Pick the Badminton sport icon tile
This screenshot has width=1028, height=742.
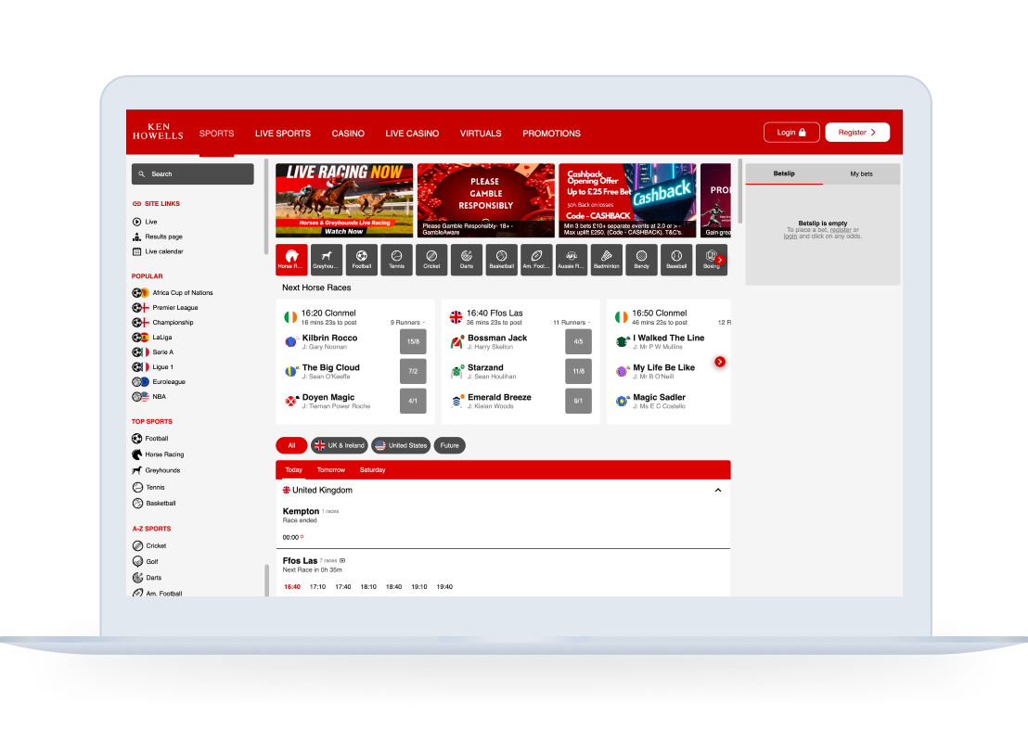tap(606, 260)
